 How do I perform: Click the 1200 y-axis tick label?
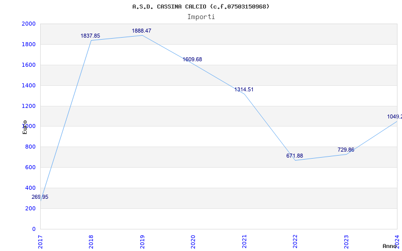point(29,106)
